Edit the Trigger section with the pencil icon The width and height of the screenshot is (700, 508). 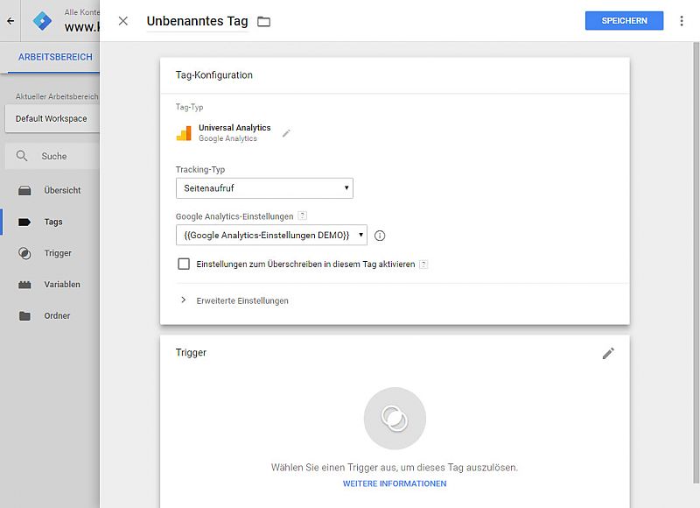point(608,354)
